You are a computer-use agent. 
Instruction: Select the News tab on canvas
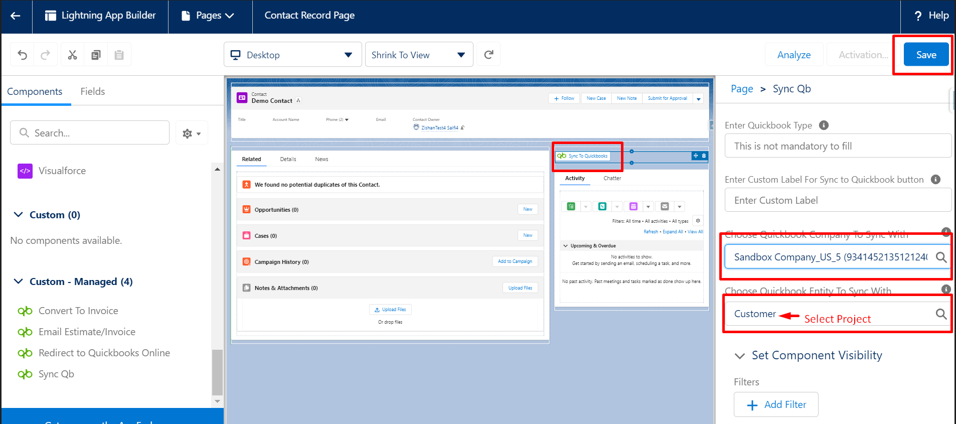point(322,159)
